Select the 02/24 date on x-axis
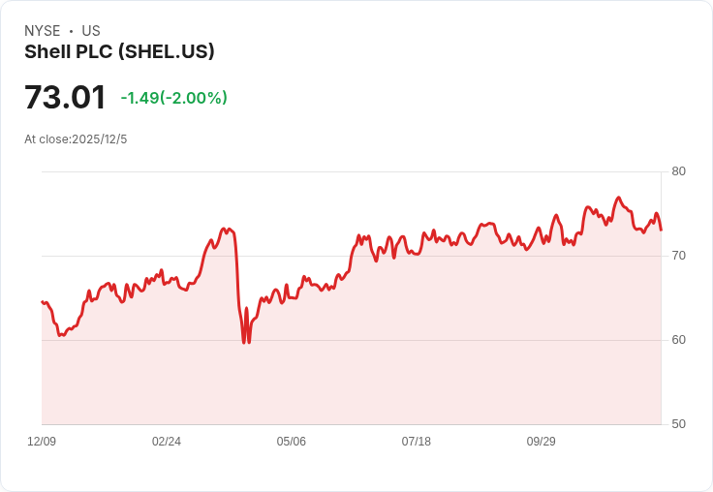The height and width of the screenshot is (492, 713). tap(167, 441)
